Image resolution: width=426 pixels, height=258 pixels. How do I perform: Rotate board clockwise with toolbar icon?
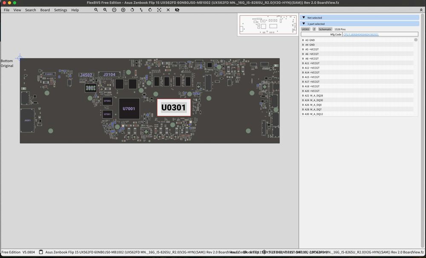pos(150,10)
